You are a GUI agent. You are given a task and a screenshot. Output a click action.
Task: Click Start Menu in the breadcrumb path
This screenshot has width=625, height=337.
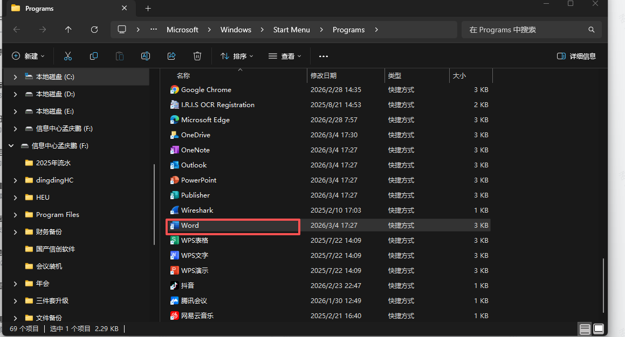(x=291, y=30)
